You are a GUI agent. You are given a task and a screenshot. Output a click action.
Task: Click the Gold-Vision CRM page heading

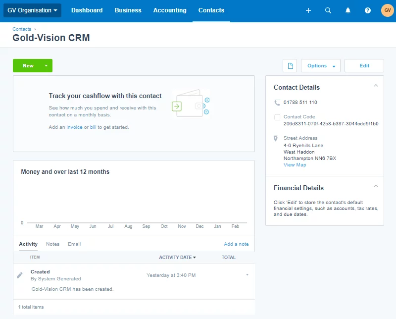tap(51, 38)
